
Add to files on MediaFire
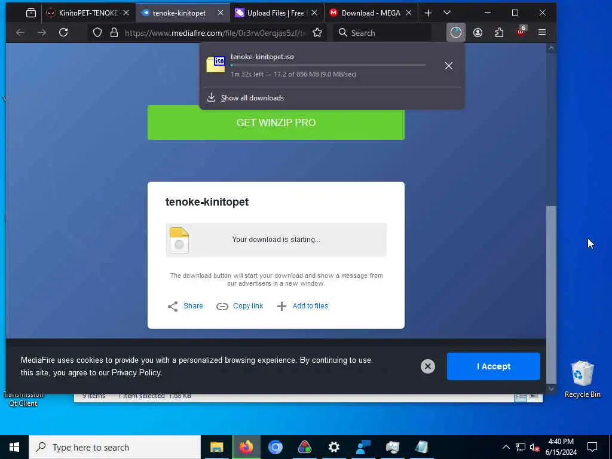(x=303, y=306)
